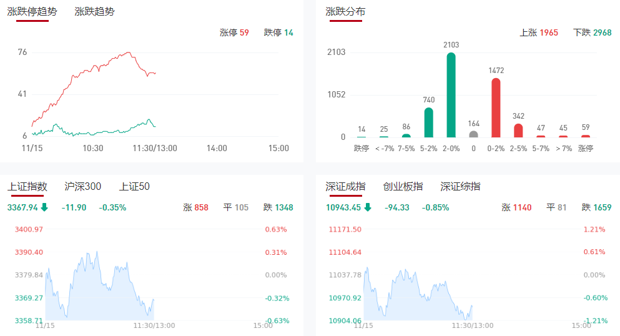
Task: Switch to the 涨跌趋势 tab
Action: [x=94, y=11]
